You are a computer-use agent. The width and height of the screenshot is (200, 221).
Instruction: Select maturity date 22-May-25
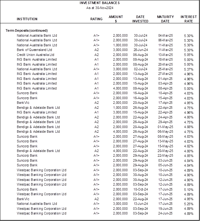pyautogui.click(x=165, y=156)
